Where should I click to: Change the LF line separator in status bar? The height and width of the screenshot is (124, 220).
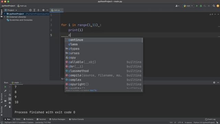point(175,123)
